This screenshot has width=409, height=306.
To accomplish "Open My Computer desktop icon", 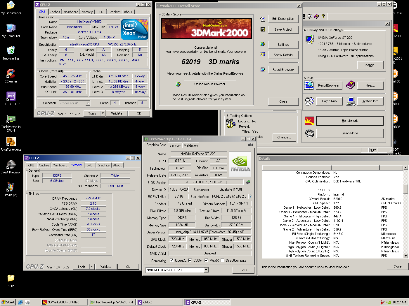I will click(11, 31).
